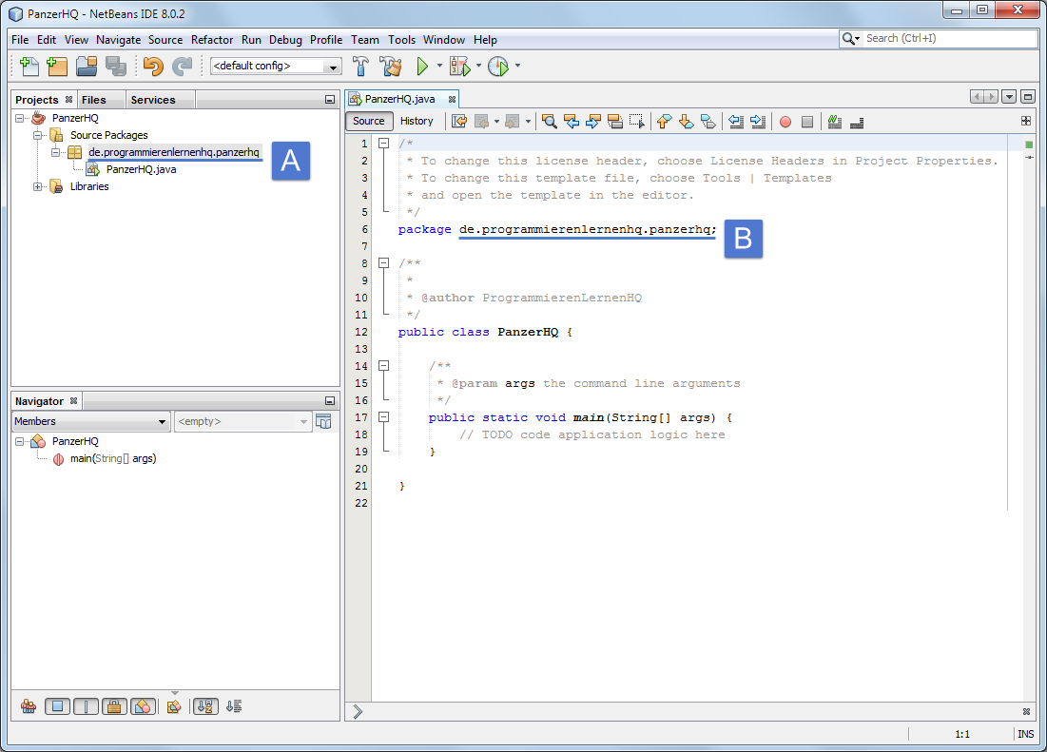Start macro recording with the red circle
The height and width of the screenshot is (752, 1047).
(x=785, y=122)
